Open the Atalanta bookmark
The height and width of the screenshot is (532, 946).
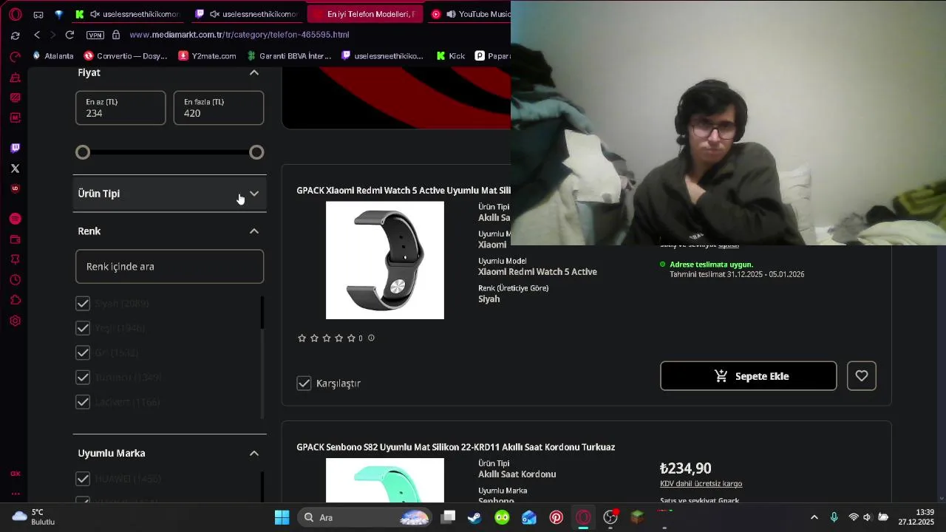[52, 56]
